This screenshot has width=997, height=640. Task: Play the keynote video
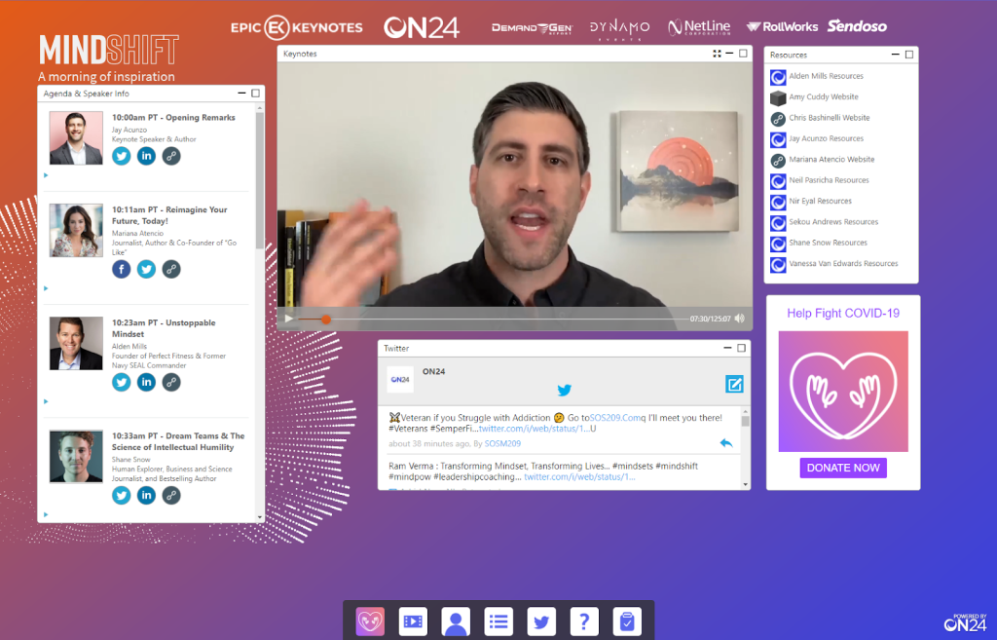tap(288, 319)
